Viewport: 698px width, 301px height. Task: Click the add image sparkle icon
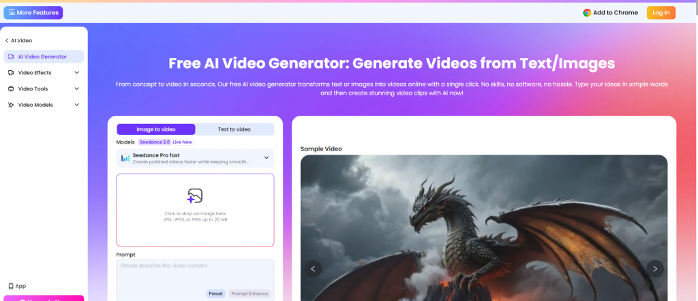194,196
